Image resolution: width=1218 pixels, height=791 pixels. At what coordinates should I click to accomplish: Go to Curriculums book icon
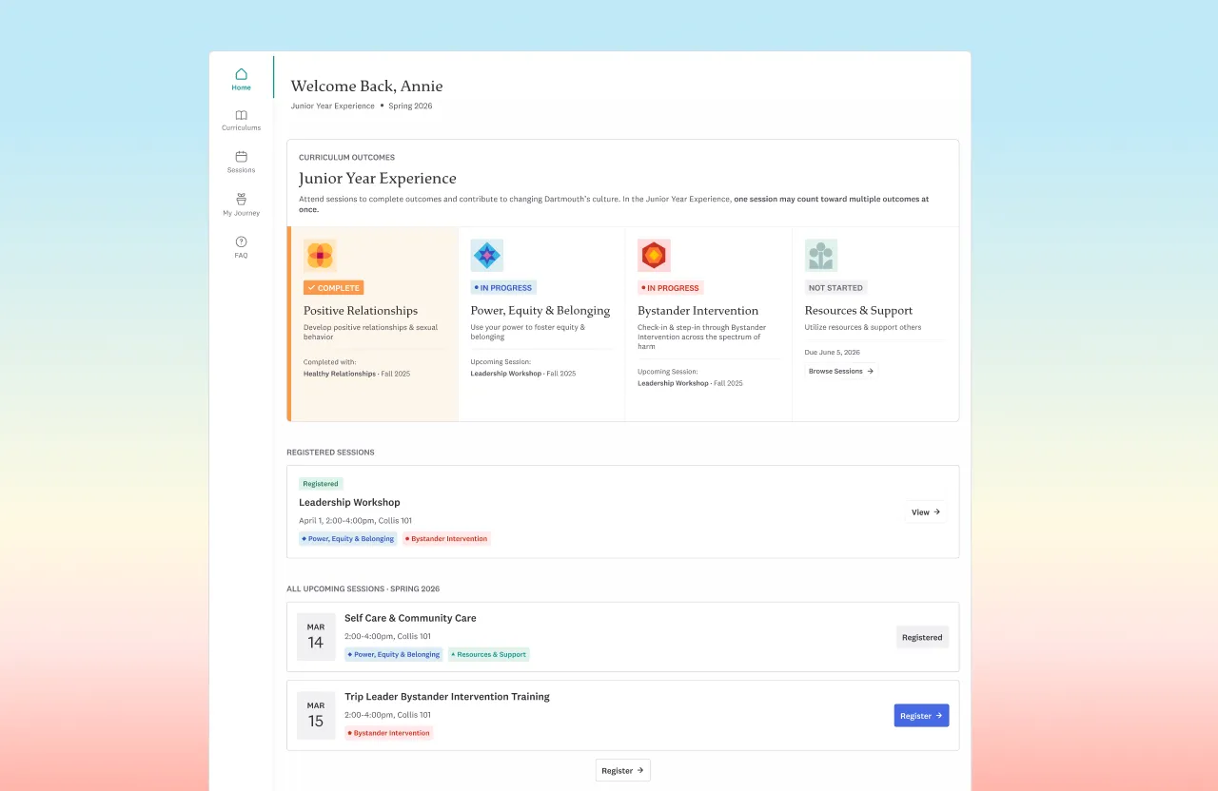click(241, 115)
